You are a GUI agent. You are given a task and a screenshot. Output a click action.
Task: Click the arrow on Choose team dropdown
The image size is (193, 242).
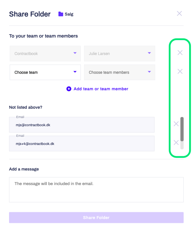coord(75,71)
